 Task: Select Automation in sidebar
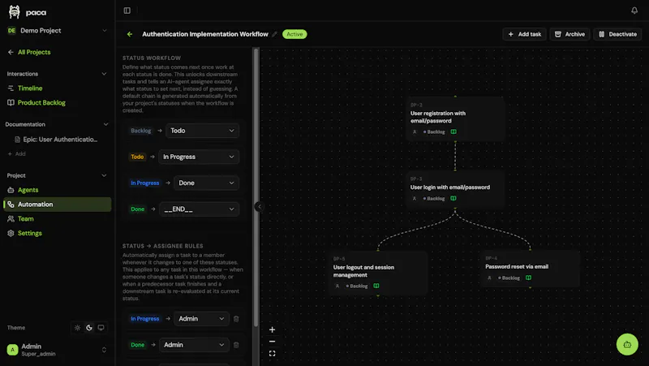pyautogui.click(x=57, y=205)
